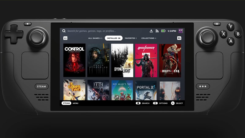Screen dimensions: 245x138
Task: Switch to the Favorites tab
Action: point(131,38)
